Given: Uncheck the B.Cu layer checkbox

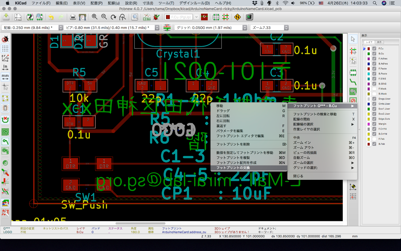Looking at the screenshot, I should [374, 54].
